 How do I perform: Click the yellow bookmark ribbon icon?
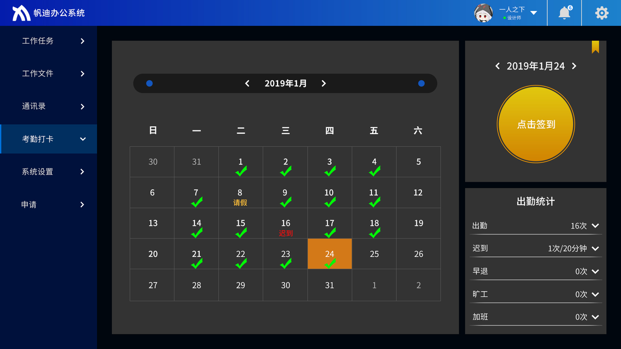click(595, 47)
